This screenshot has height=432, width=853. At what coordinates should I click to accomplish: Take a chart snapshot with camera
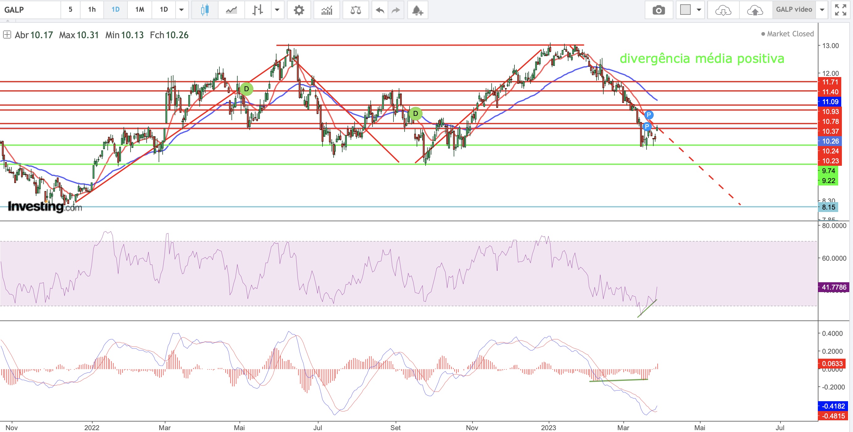pos(658,10)
